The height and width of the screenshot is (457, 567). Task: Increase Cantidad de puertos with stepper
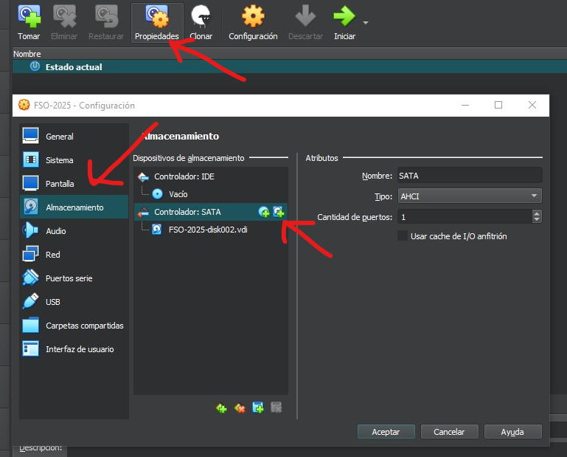click(537, 213)
